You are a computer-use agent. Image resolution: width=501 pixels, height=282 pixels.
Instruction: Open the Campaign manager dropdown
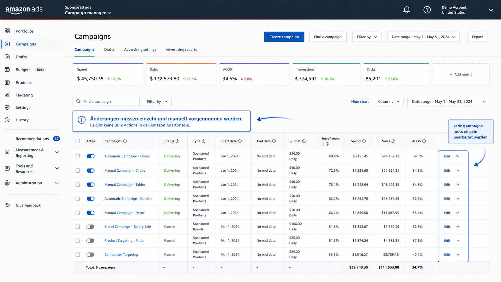88,13
